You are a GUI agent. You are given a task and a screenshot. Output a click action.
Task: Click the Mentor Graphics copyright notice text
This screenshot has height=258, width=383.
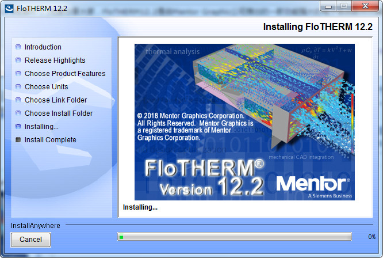[195, 127]
